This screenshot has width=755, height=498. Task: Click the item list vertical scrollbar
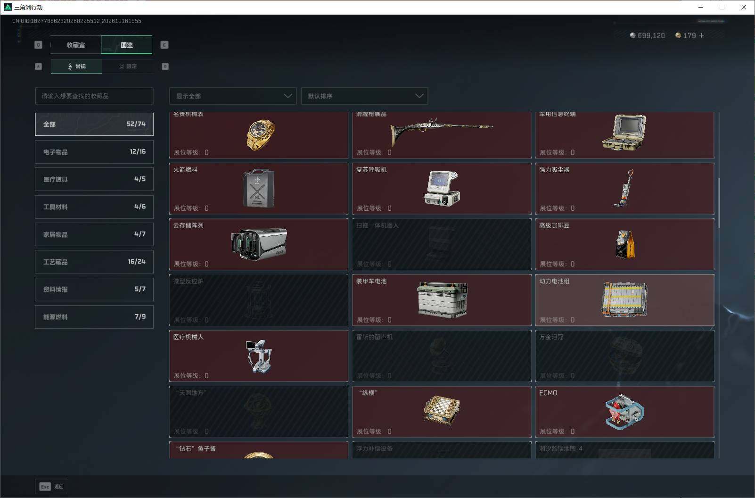click(x=719, y=203)
